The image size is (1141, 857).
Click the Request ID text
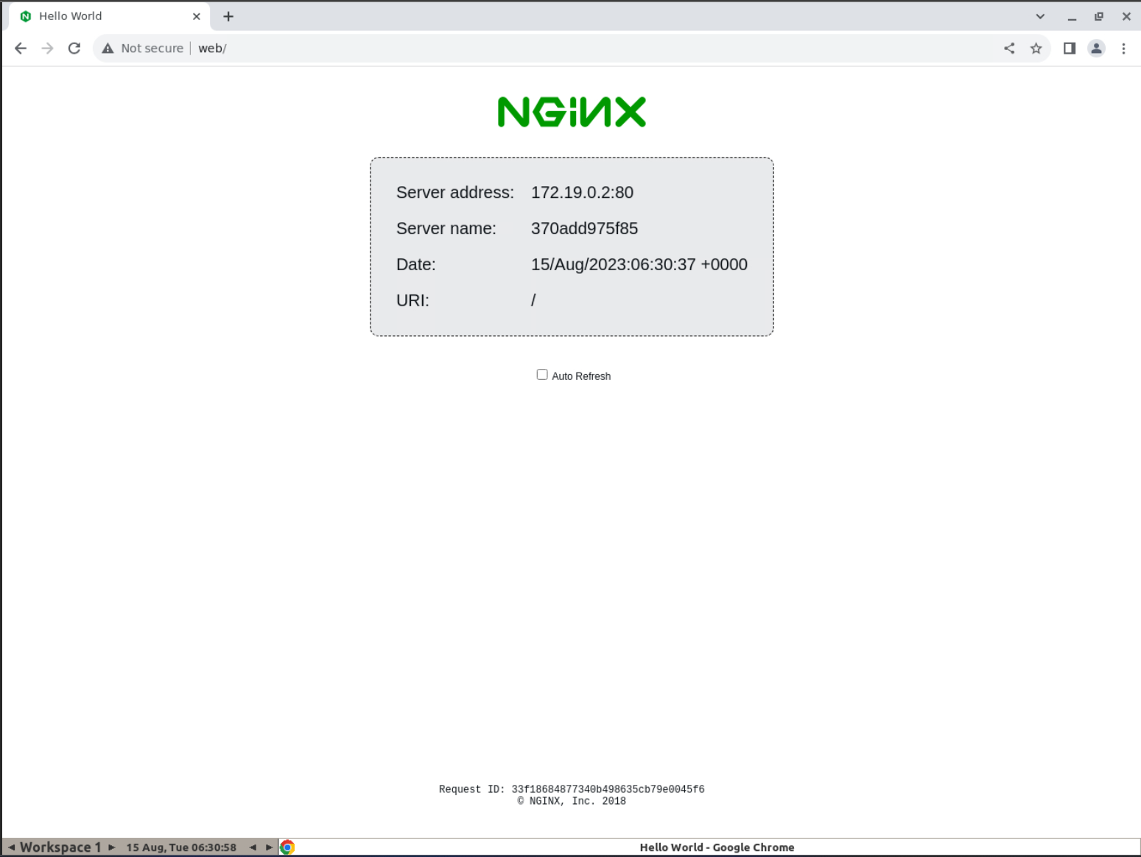point(572,789)
